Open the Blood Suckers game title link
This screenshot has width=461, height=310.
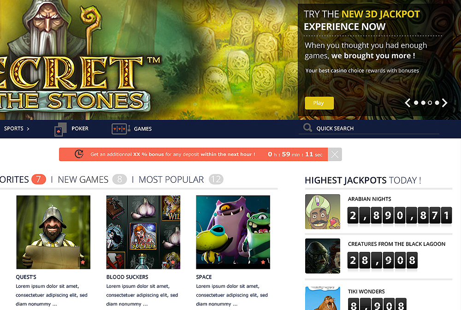coord(127,277)
